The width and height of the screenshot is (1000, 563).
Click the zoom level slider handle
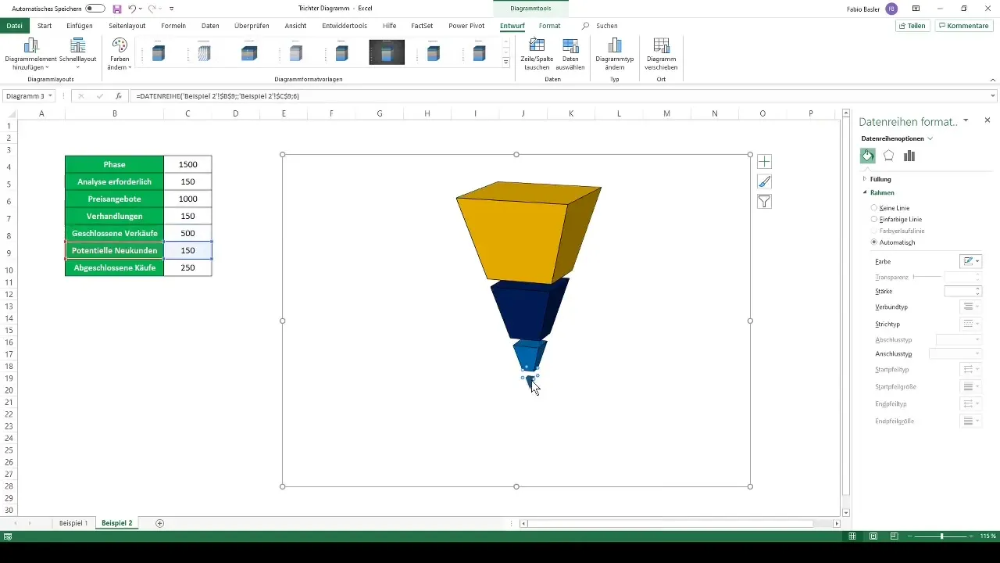tap(941, 536)
